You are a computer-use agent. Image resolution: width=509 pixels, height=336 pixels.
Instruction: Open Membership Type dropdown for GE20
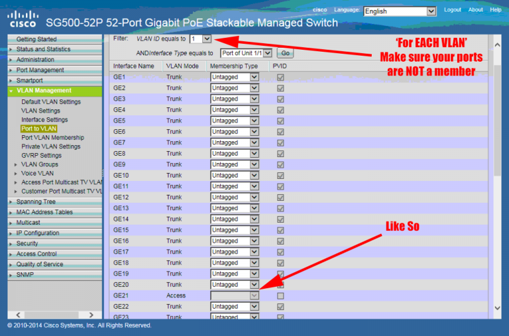click(x=235, y=285)
